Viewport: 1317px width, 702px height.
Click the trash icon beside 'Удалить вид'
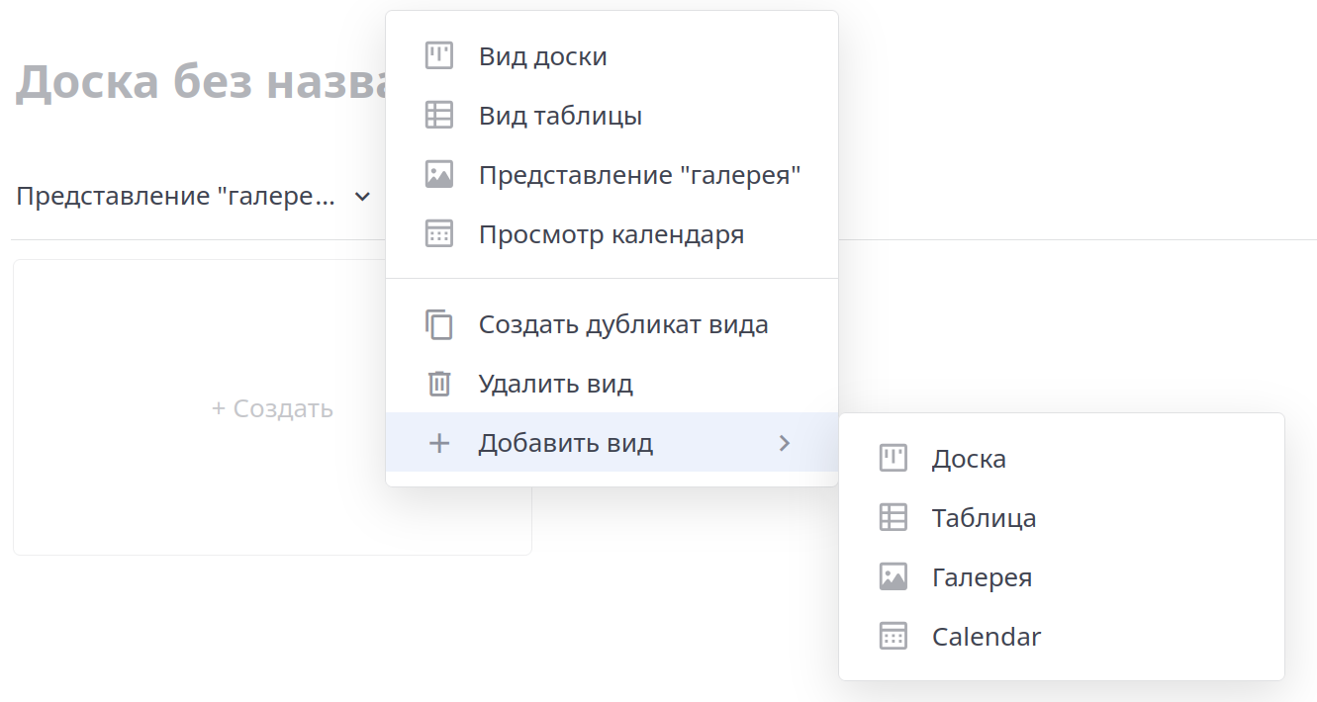[439, 384]
